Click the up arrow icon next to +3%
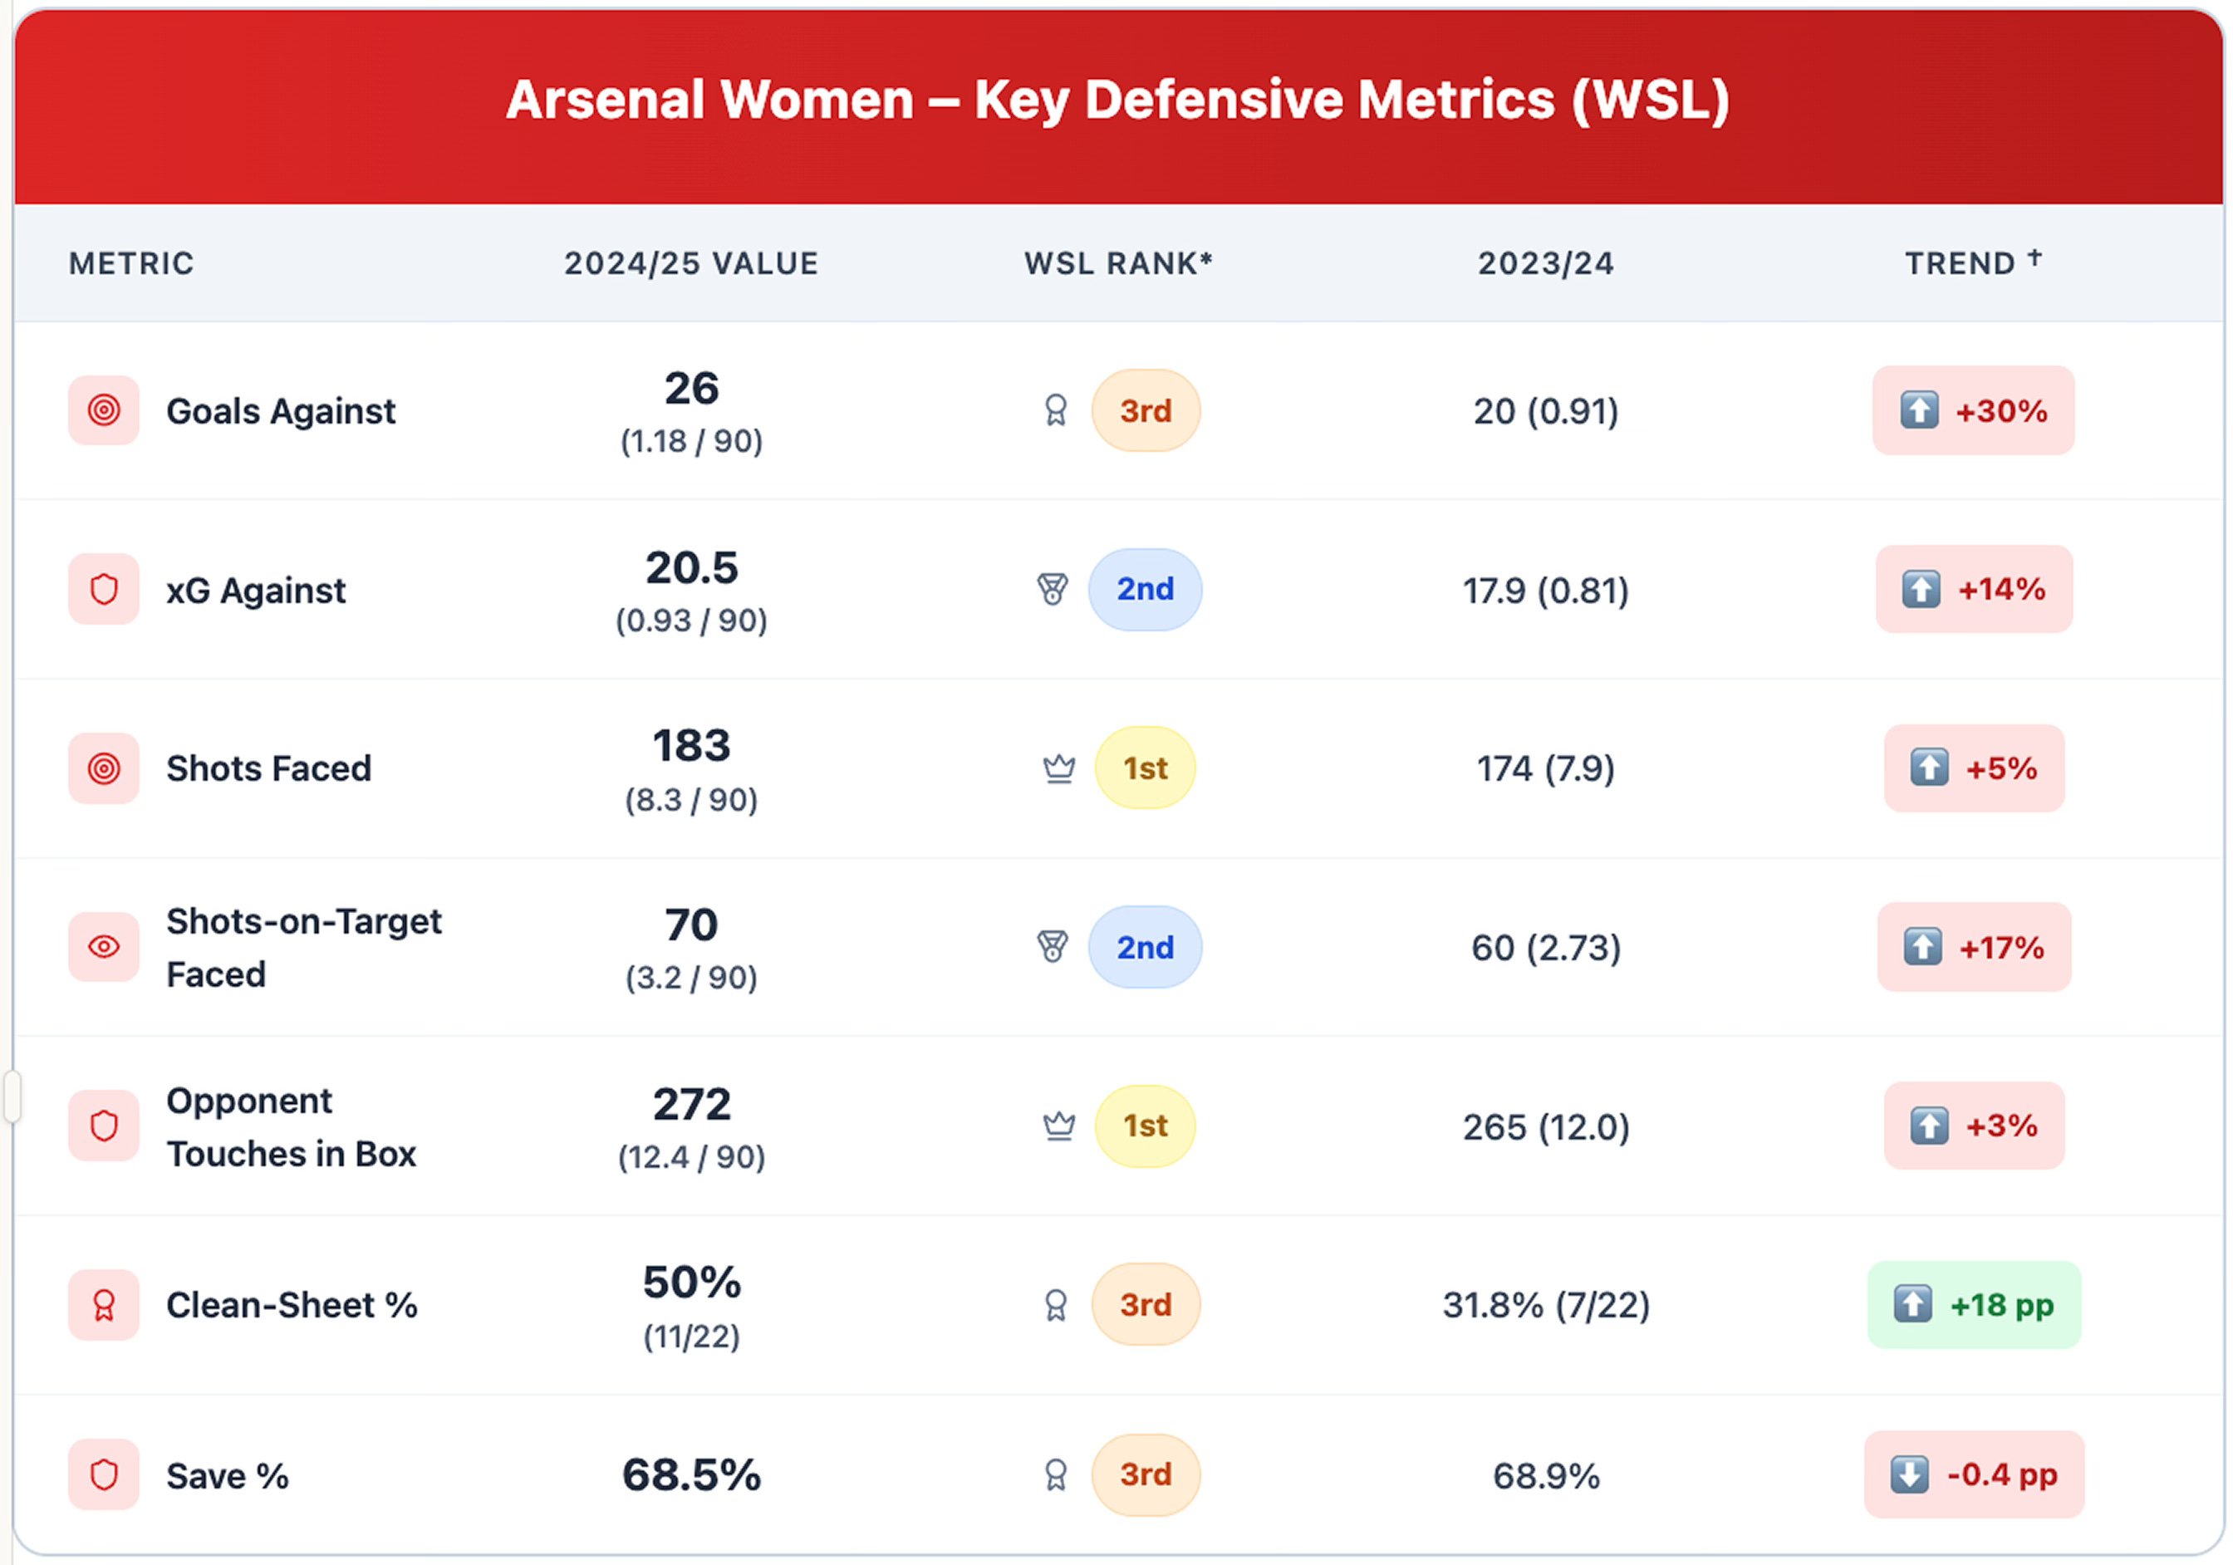Viewport: 2233px width, 1565px height. 1931,1126
